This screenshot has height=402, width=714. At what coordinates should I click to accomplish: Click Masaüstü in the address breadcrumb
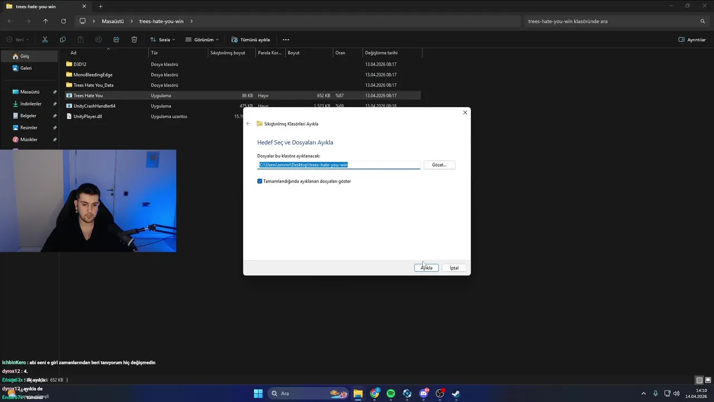113,21
